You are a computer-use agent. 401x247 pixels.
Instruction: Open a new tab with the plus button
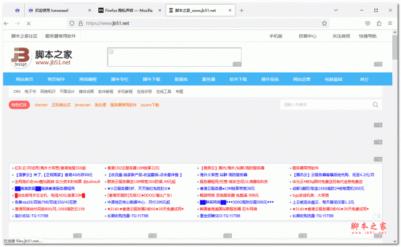(x=241, y=11)
